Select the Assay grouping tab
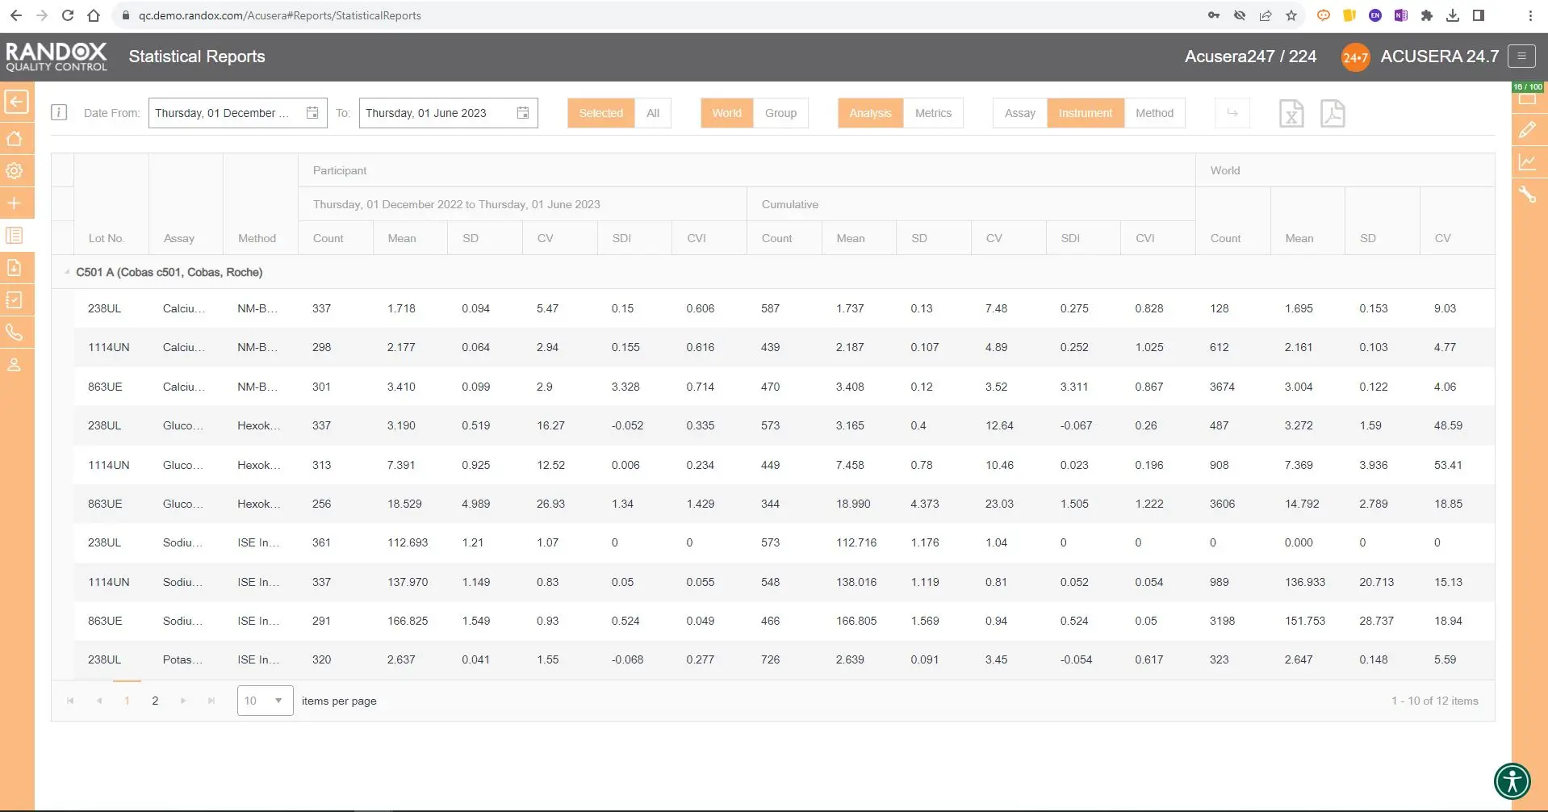 pyautogui.click(x=1019, y=113)
